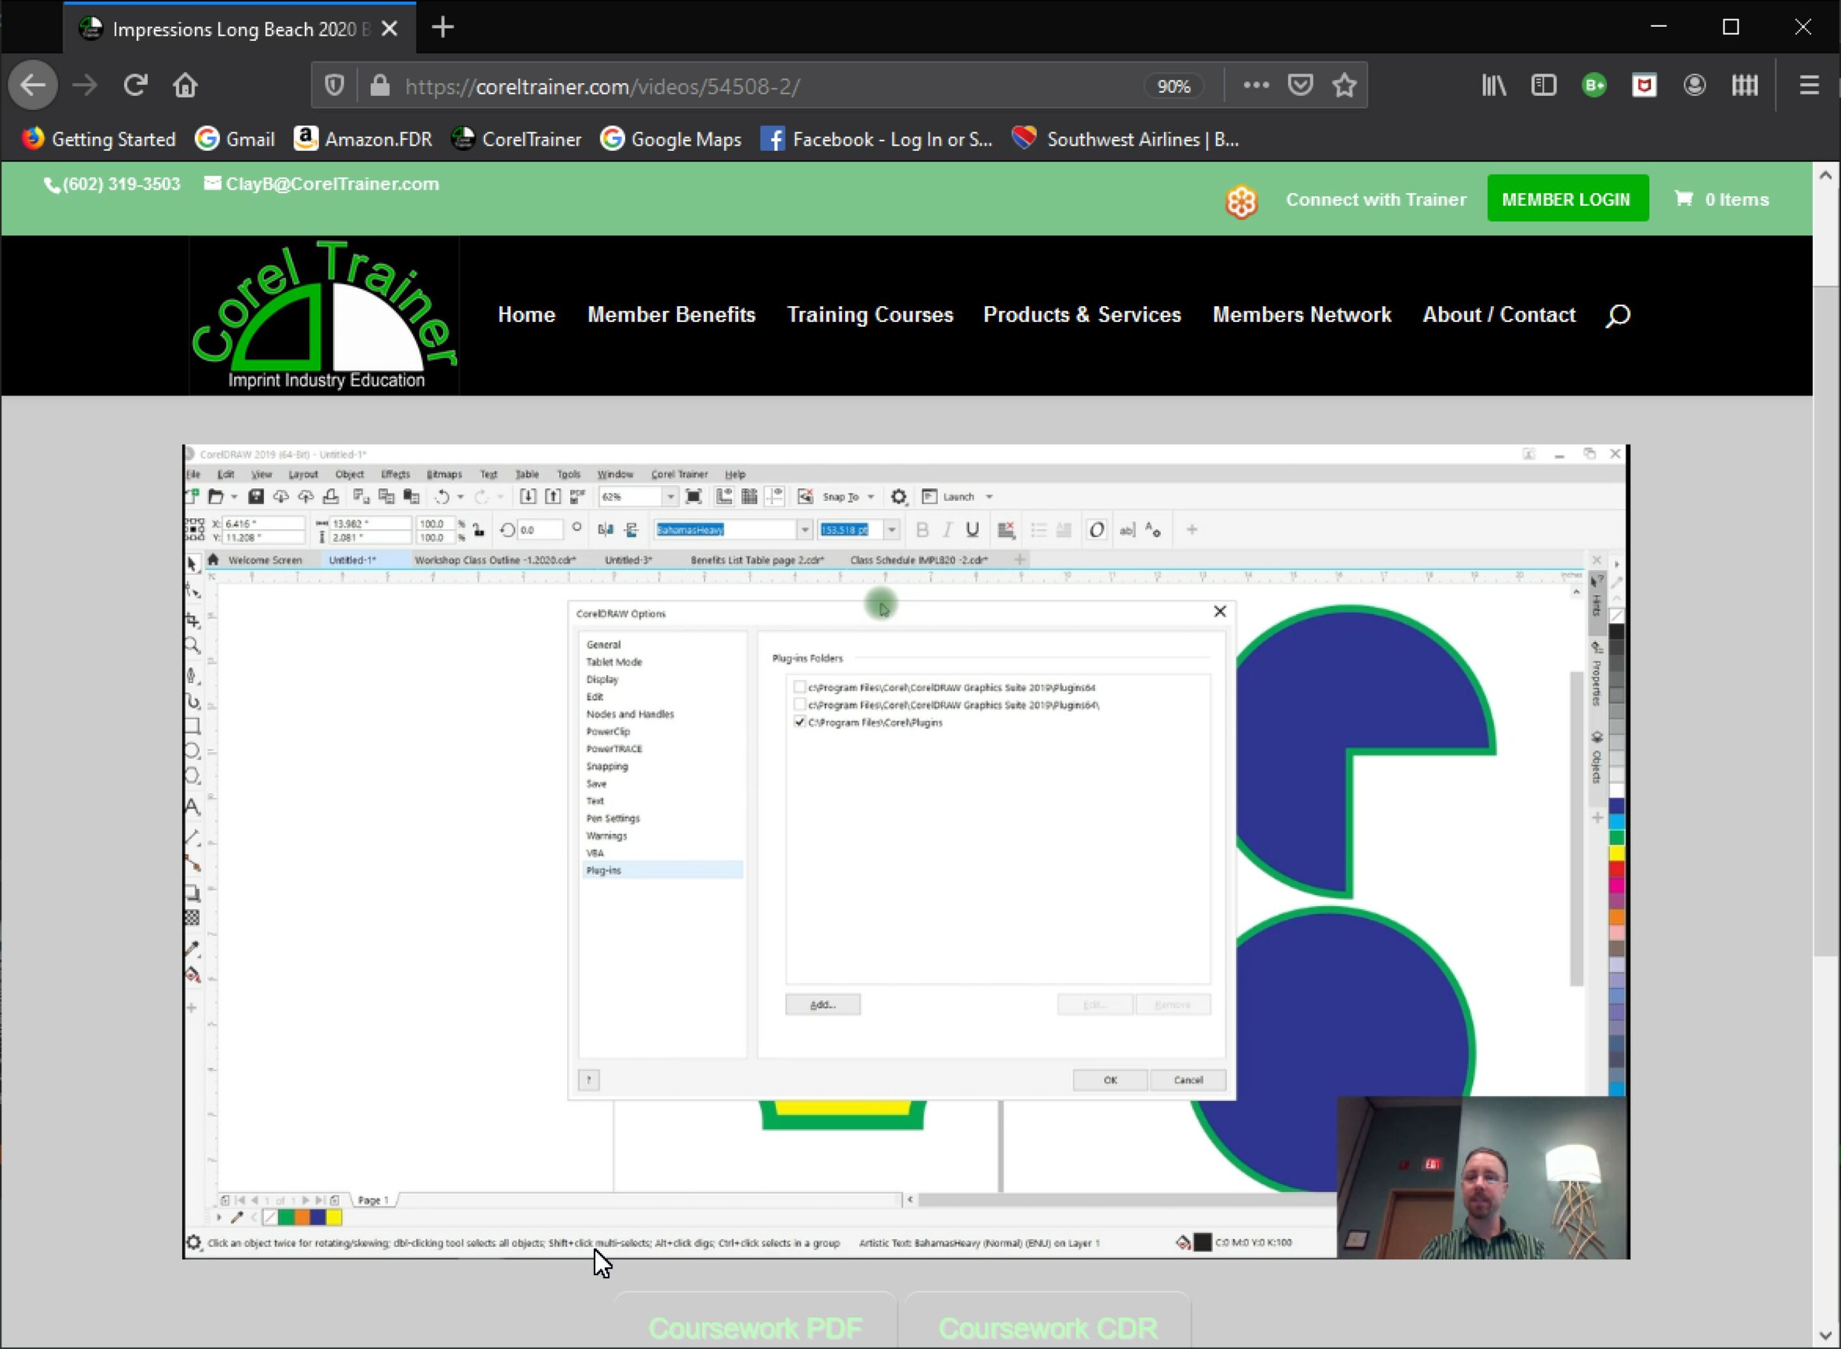Open Firefox library icon
The image size is (1841, 1349).
coord(1494,85)
